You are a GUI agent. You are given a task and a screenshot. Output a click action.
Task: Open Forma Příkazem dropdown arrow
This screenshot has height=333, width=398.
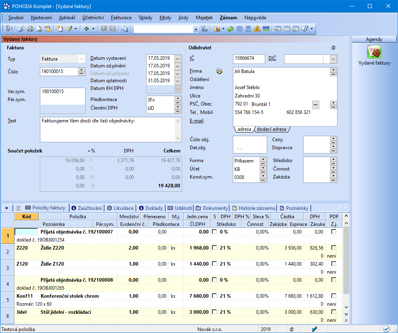[263, 160]
